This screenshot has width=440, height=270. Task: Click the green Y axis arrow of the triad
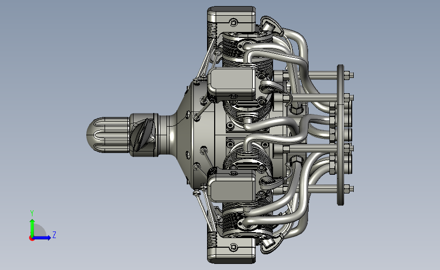pyautogui.click(x=32, y=227)
